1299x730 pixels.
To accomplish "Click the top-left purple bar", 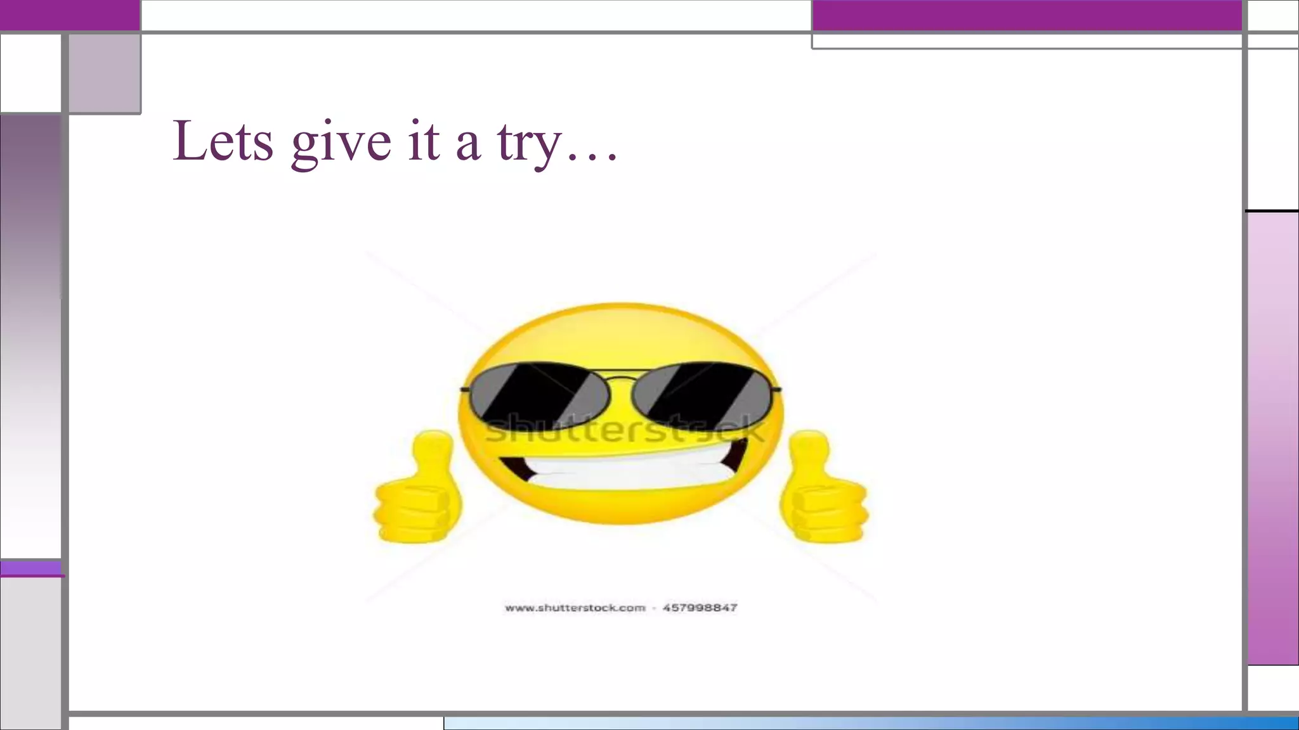I will (70, 15).
